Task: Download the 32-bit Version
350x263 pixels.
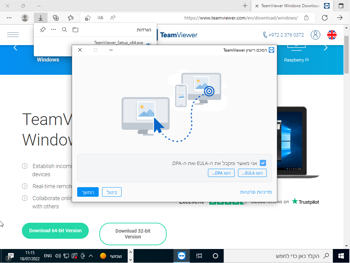Action: pos(133,234)
